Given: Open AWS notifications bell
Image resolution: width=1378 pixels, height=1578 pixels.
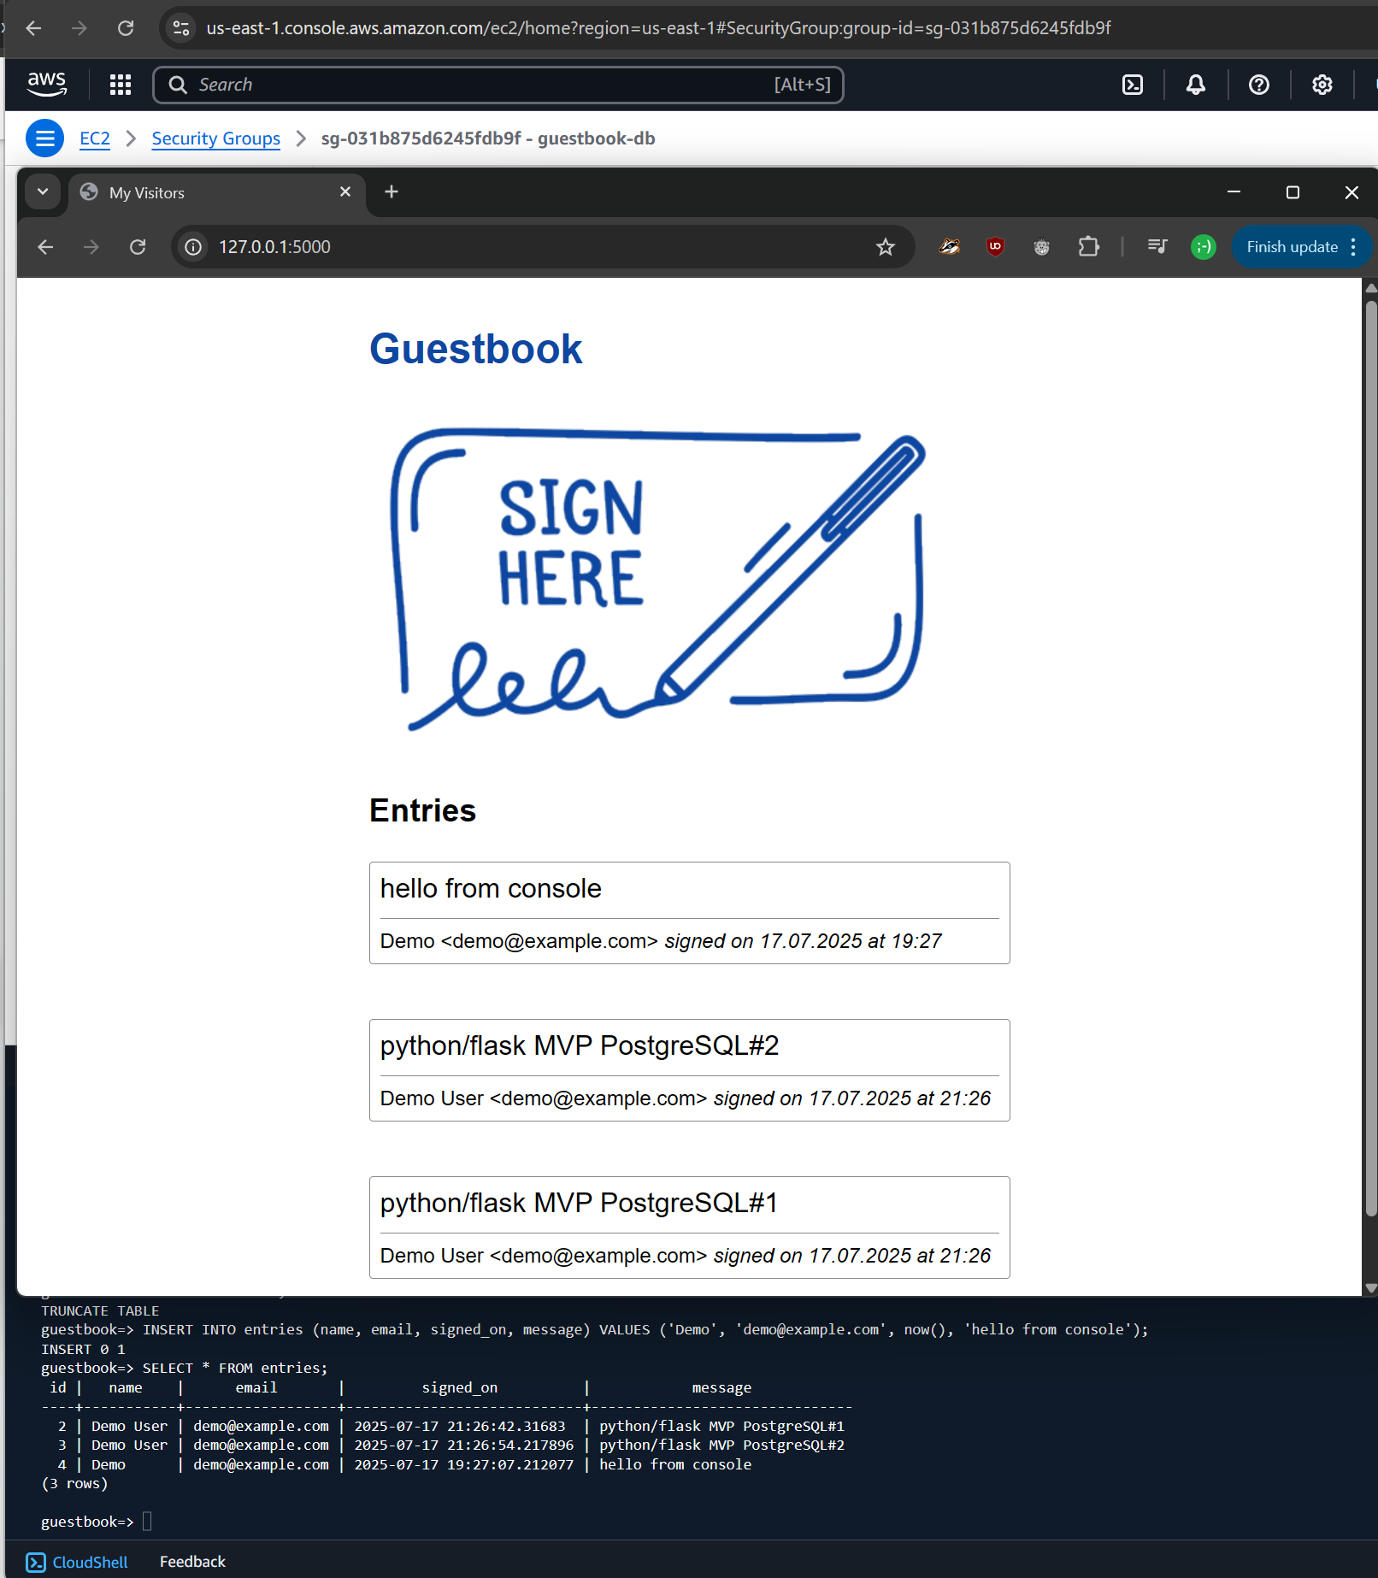Looking at the screenshot, I should click(x=1196, y=85).
